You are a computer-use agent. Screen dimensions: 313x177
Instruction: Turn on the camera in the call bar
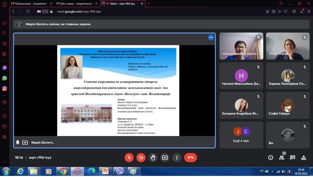click(x=141, y=158)
